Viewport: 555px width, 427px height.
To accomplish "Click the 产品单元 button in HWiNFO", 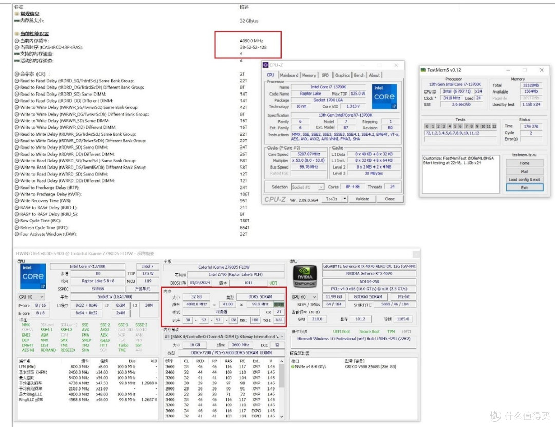I will [x=143, y=289].
